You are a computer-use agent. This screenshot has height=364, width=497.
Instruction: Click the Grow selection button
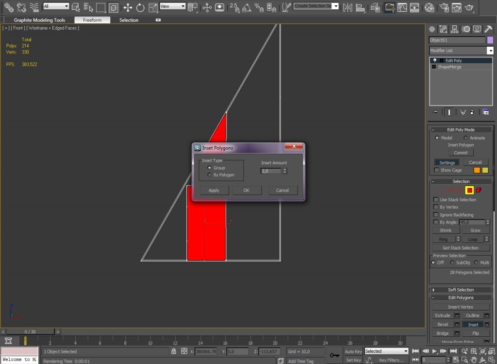click(x=476, y=230)
